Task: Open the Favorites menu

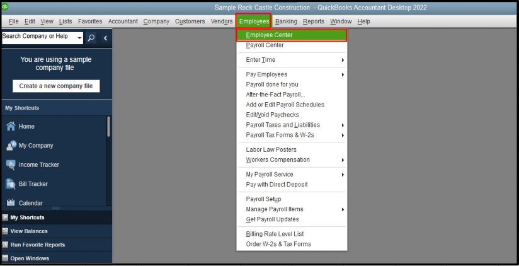Action: click(x=90, y=21)
